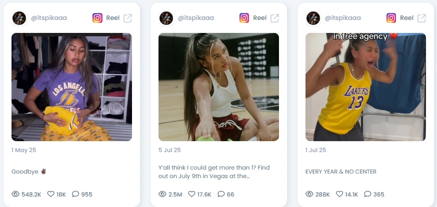Click the views eye icon beside 288K
The height and width of the screenshot is (207, 437).
[309, 194]
